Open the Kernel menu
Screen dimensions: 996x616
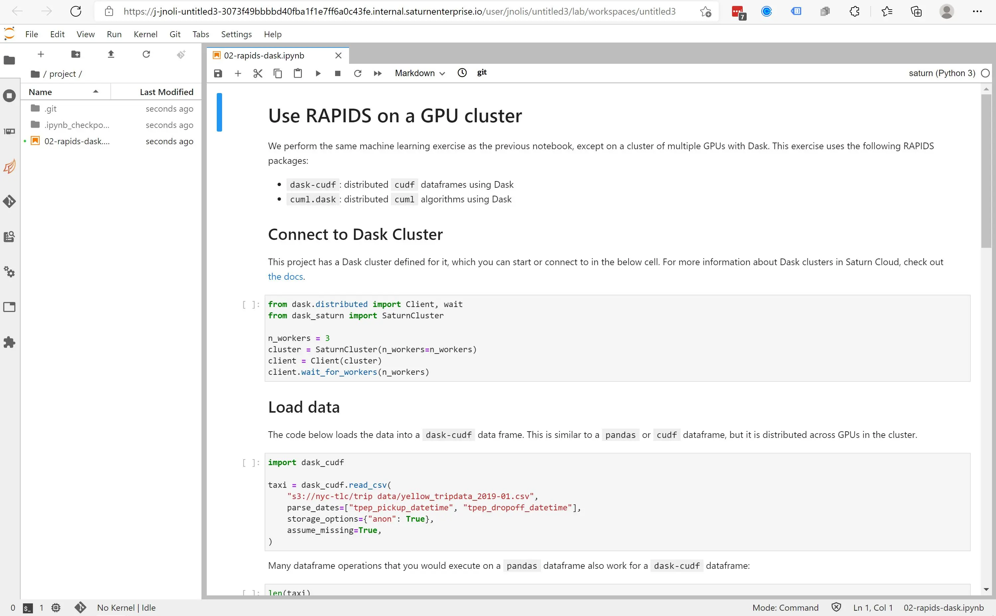[x=146, y=34]
